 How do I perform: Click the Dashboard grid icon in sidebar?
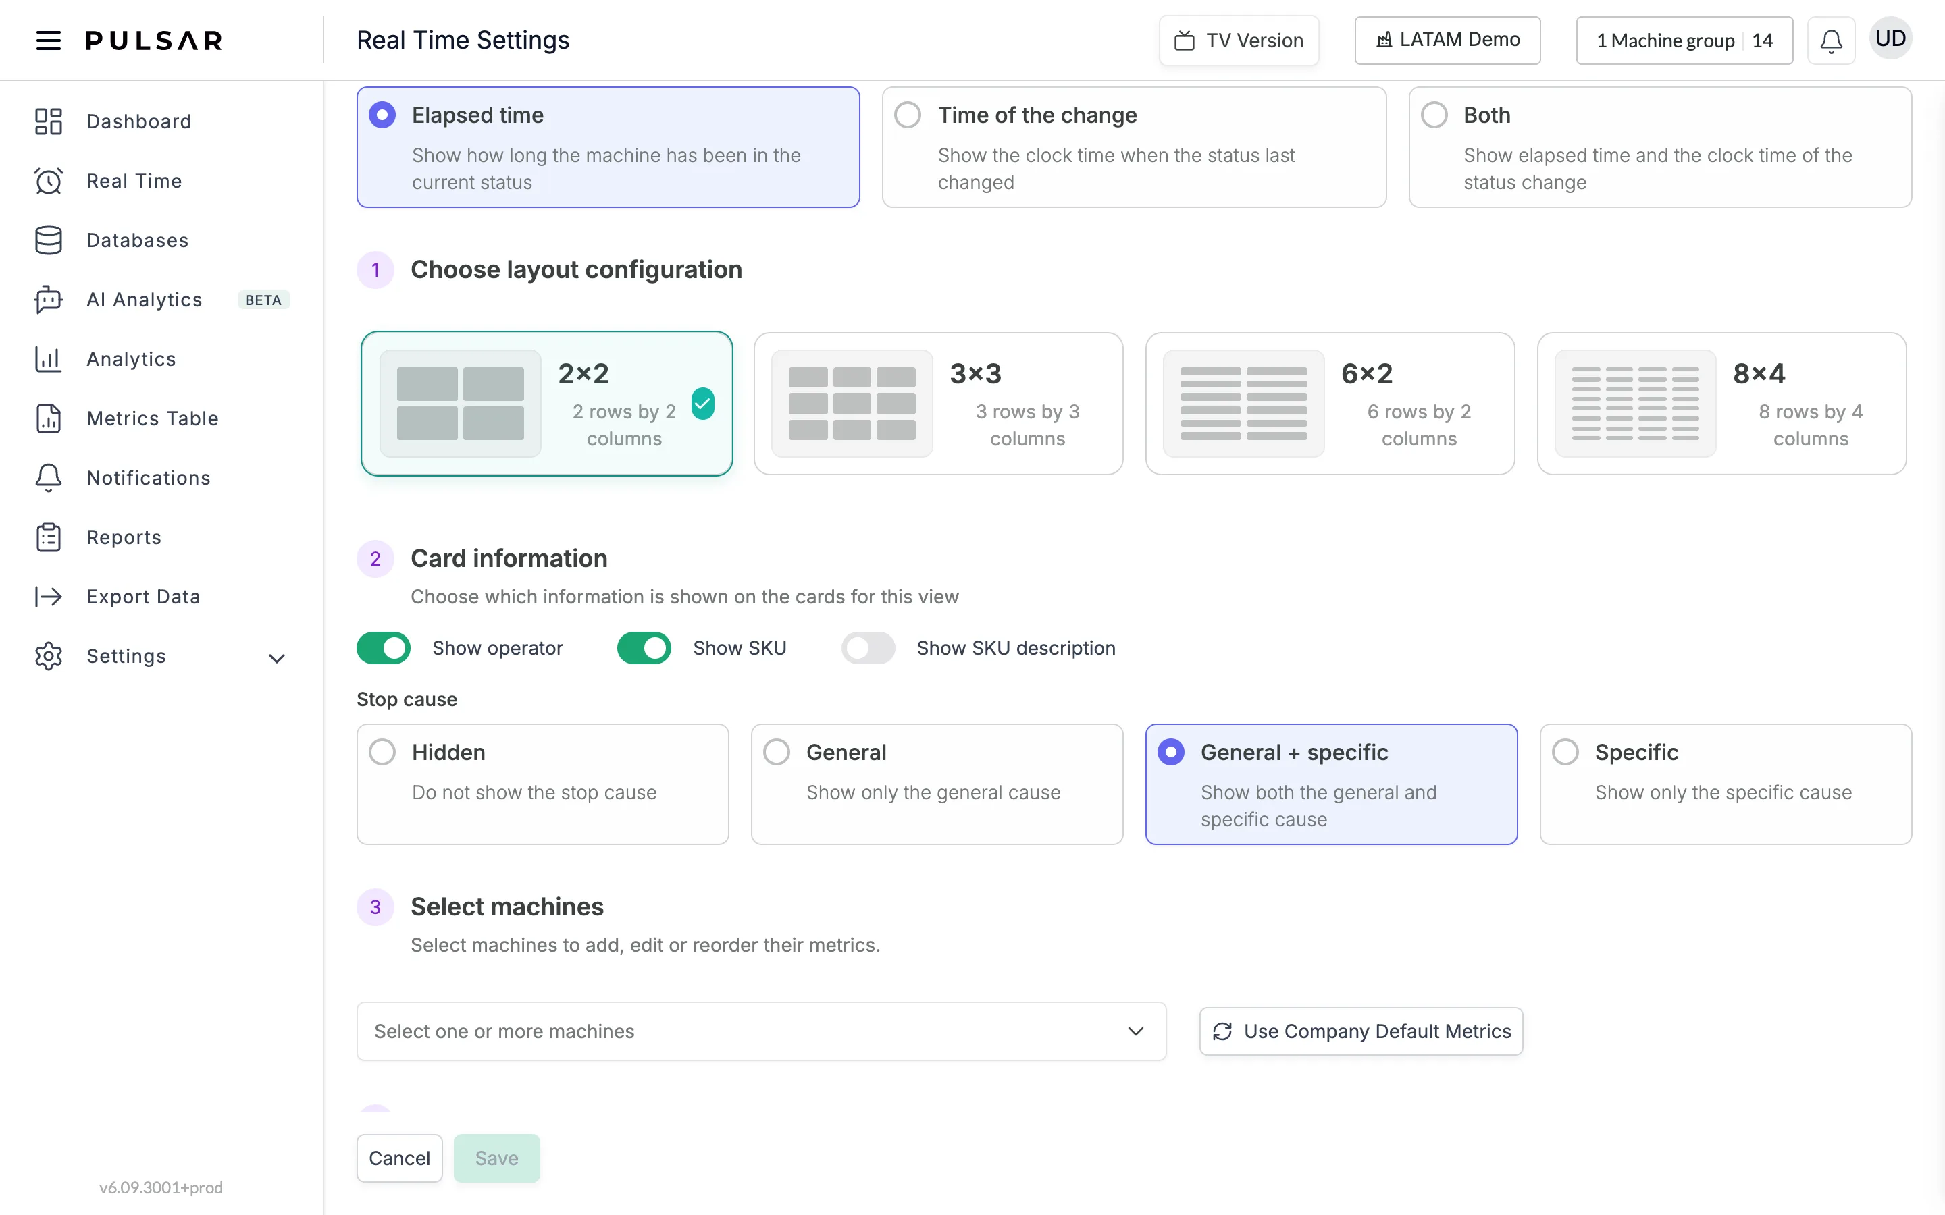48,122
